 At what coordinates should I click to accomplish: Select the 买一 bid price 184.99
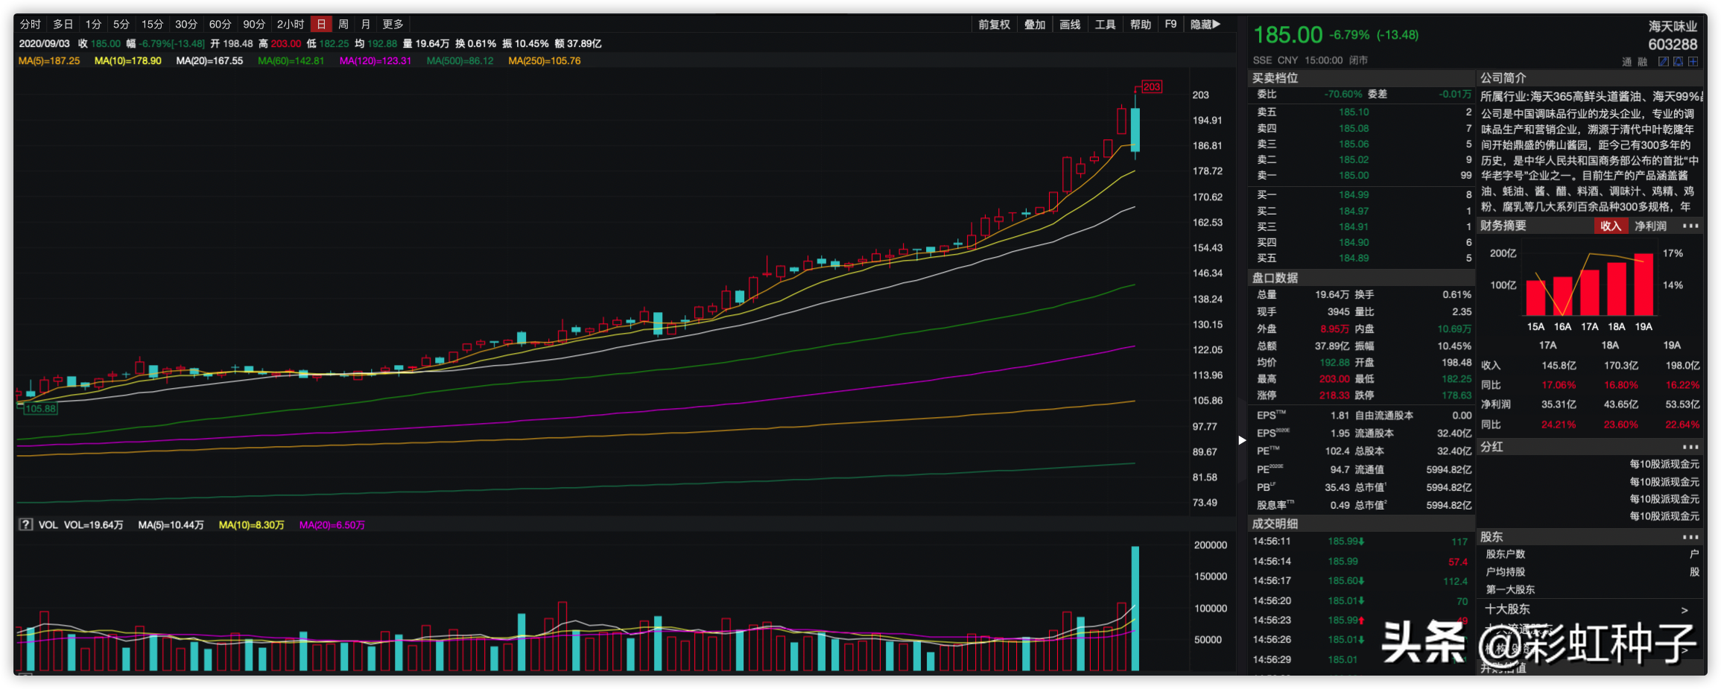point(1354,195)
